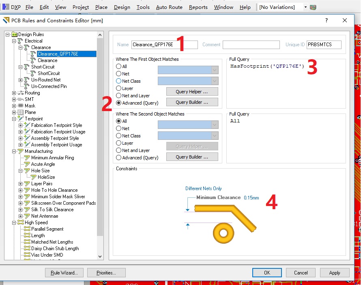This screenshot has width=361, height=285.
Task: Expand the SMT rules node
Action: pos(14,99)
